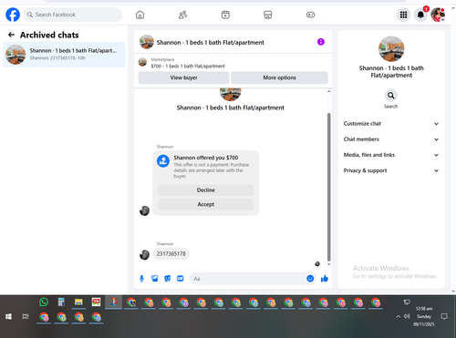Open the Windows Start menu

point(8,317)
